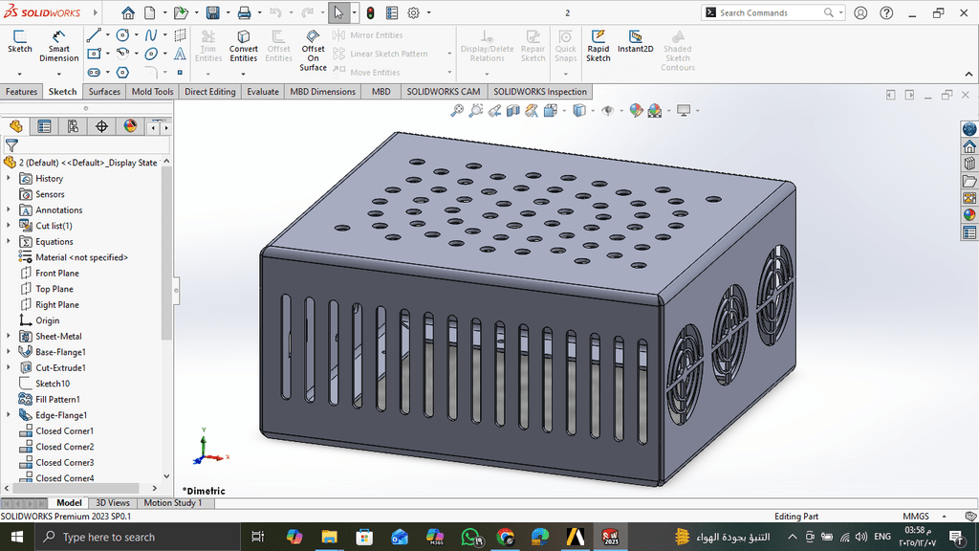Click the Motion Study 1 tab
The image size is (979, 551).
172,503
